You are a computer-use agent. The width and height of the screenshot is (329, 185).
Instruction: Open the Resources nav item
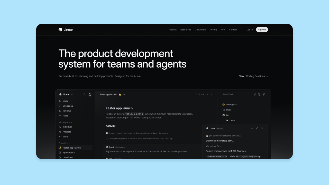[186, 30]
